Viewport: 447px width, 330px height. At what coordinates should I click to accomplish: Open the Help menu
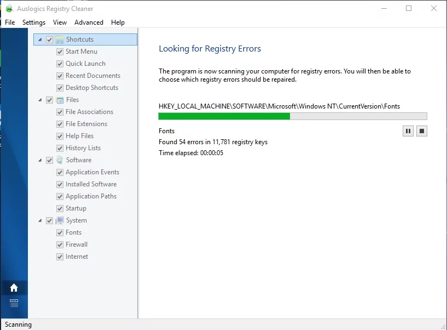118,22
